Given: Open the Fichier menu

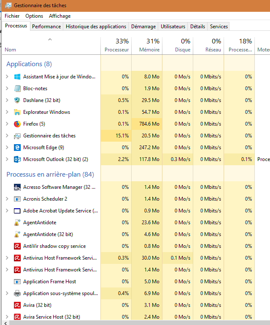Looking at the screenshot, I should [12, 16].
